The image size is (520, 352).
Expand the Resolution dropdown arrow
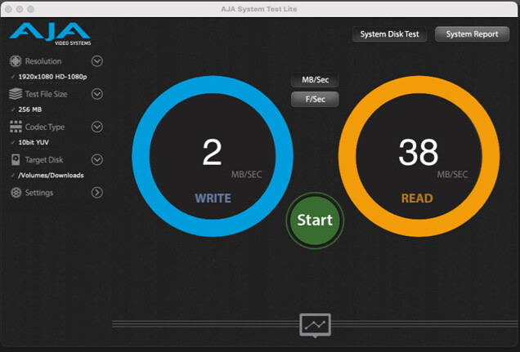click(x=97, y=61)
